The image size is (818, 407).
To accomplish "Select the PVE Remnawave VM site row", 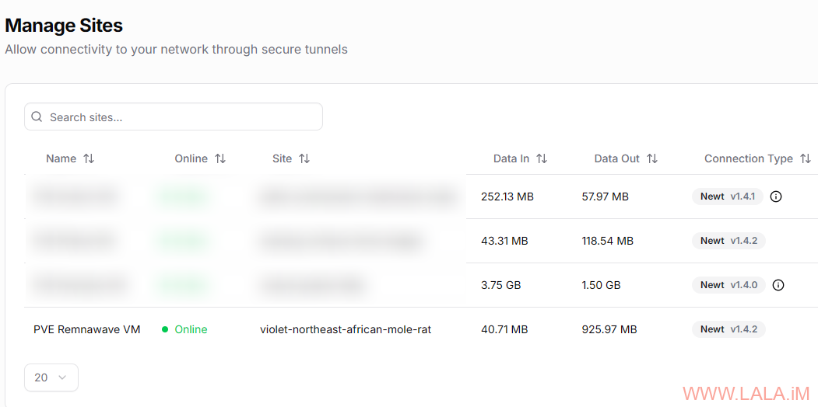I will tap(421, 329).
